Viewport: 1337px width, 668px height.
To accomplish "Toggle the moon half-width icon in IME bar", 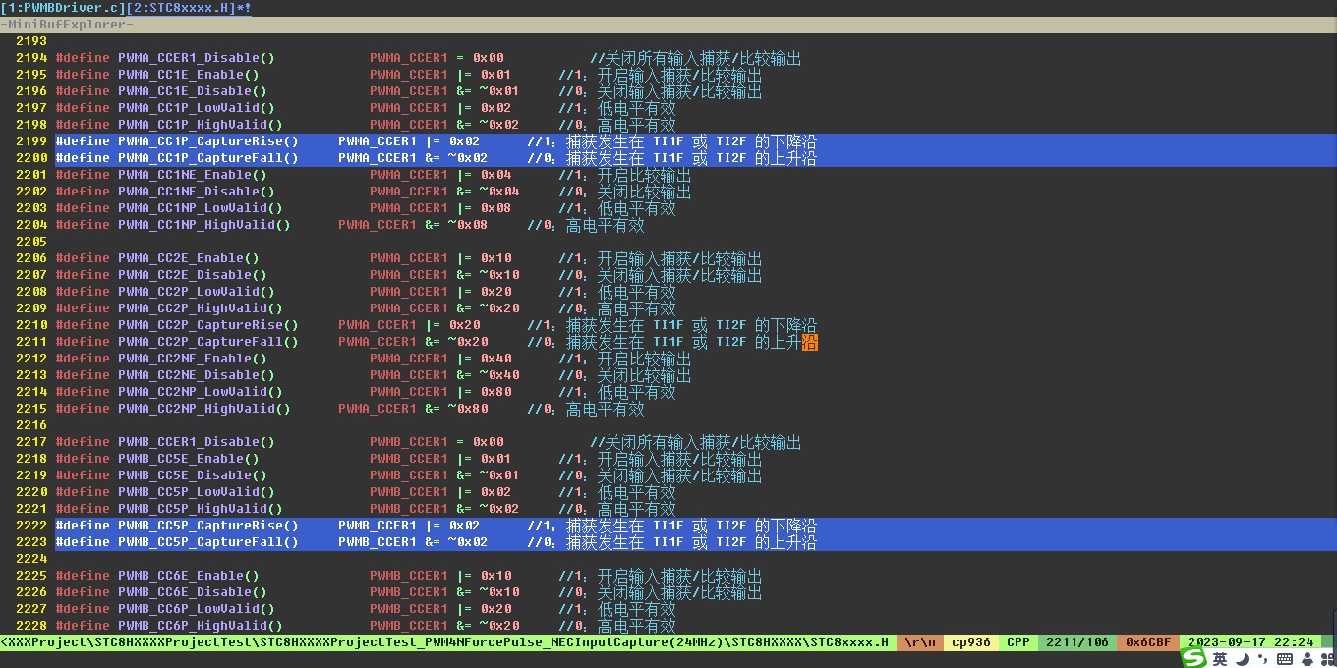I will tap(1243, 659).
